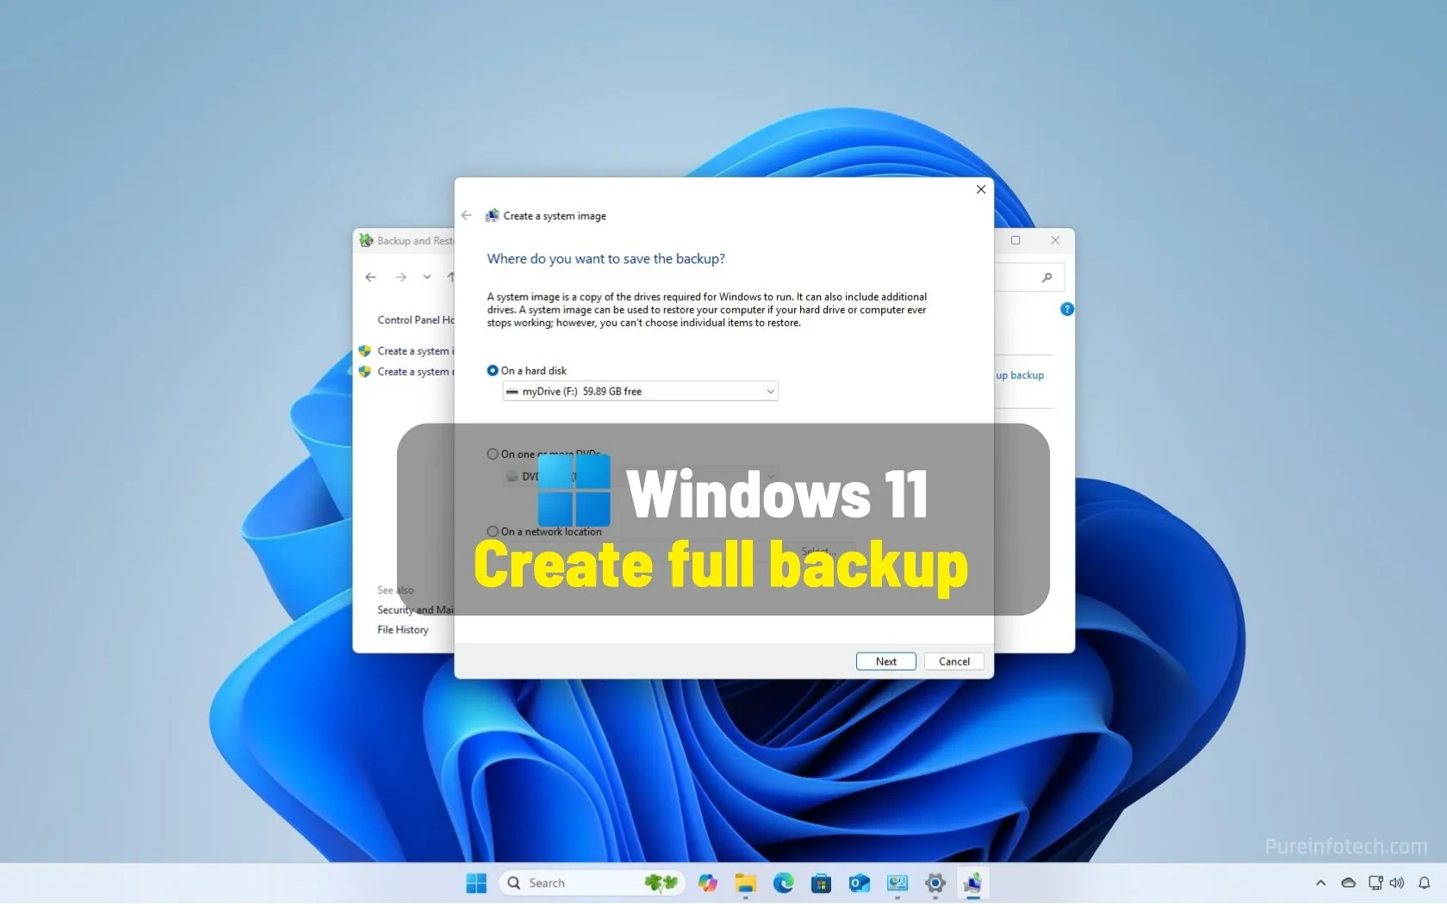Open File Explorer from the taskbar
This screenshot has height=904, width=1447.
point(745,882)
